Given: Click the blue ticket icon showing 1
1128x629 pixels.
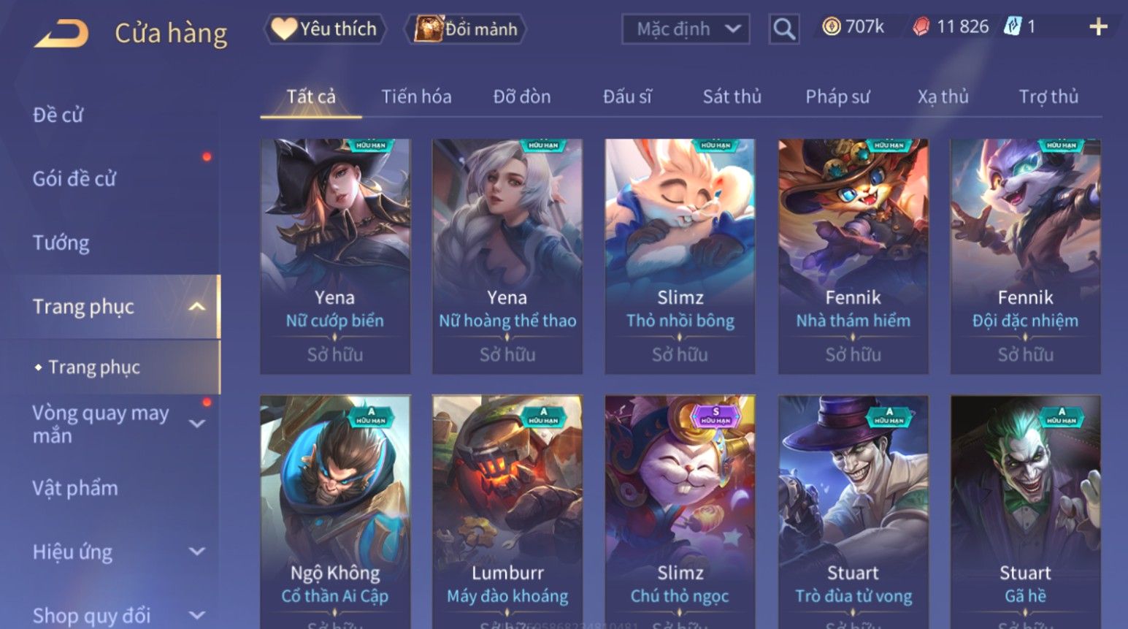Looking at the screenshot, I should (1013, 27).
